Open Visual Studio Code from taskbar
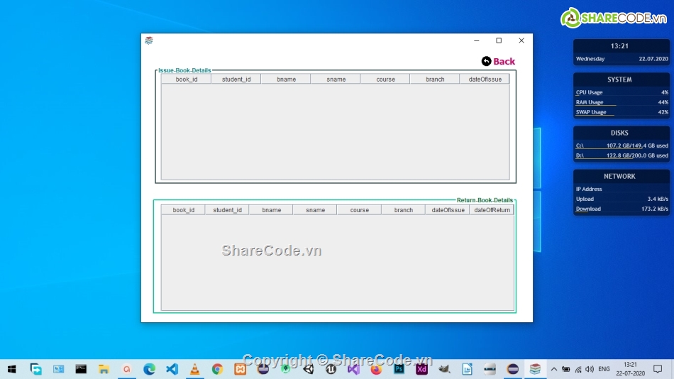The image size is (674, 379). 172,369
